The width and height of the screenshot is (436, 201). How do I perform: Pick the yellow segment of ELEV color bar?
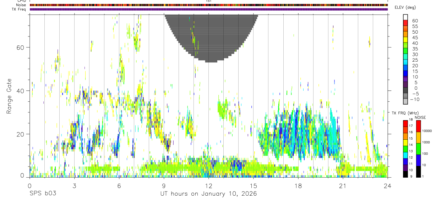[x=405, y=40]
